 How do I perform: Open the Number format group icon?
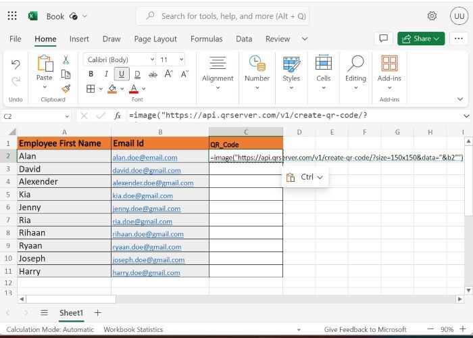(257, 63)
